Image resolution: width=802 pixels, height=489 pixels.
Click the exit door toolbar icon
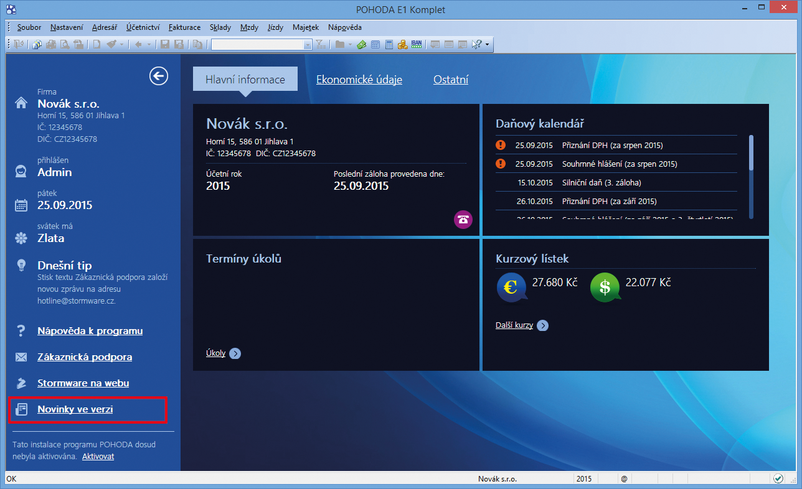pos(19,44)
